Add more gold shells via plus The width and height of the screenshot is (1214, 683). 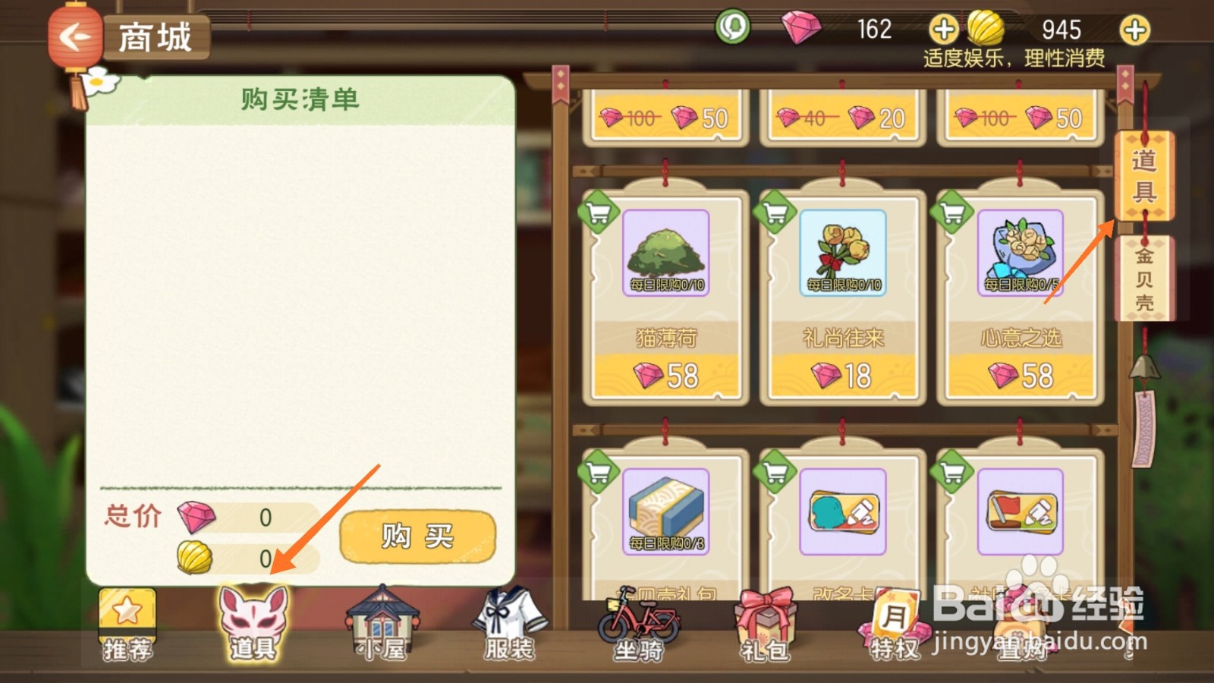1135,30
